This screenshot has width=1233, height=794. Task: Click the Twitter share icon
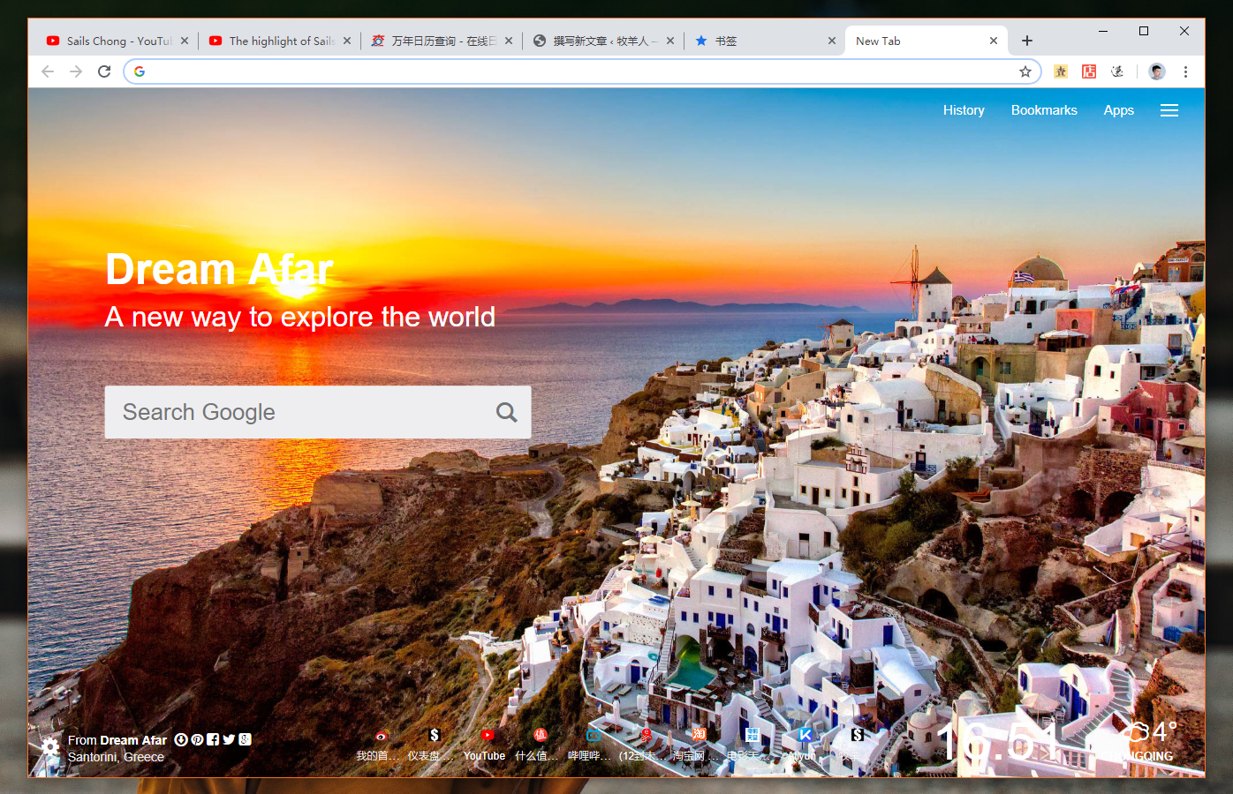pyautogui.click(x=229, y=739)
